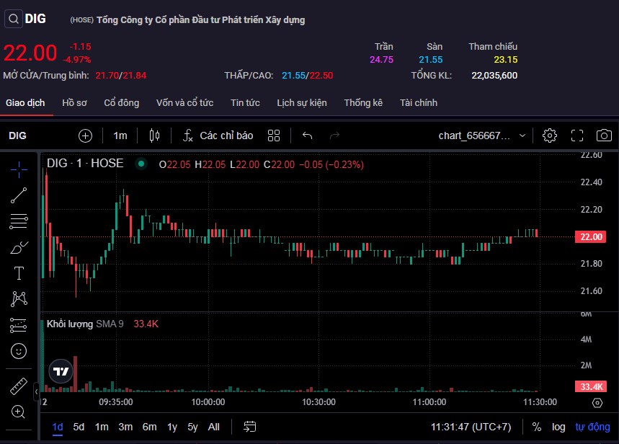Screen dimensions: 619x444
Task: Toggle log scale on price axis
Action: [558, 427]
